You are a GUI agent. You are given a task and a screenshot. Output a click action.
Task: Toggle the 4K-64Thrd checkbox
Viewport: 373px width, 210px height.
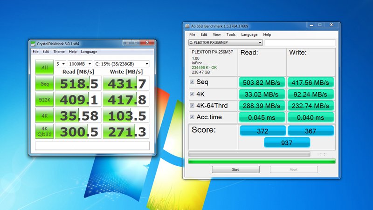click(193, 105)
